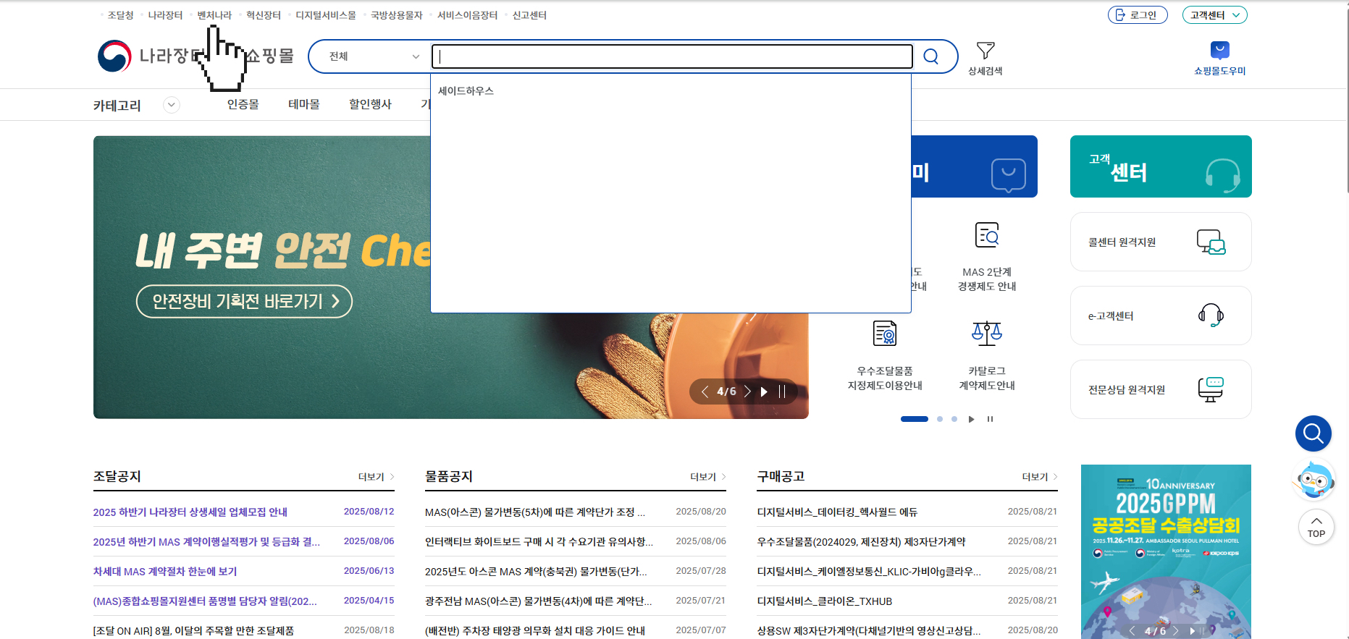Screen dimensions: 1349x639
Task: Click 안전장비 기획전 바로가기 button
Action: (x=244, y=301)
